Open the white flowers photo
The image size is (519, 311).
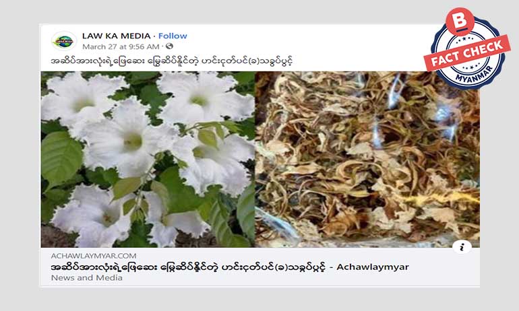coord(148,160)
